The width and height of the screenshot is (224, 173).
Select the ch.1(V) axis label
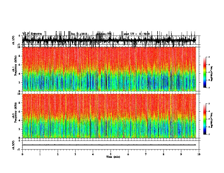point(14,40)
